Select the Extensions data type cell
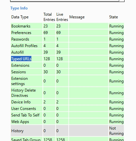Image resolution: width=136 pixels, height=141 pixels. coord(26,65)
